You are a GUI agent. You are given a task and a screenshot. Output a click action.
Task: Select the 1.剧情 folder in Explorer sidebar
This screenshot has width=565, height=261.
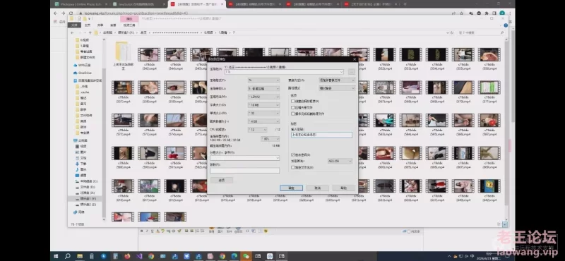point(83,46)
